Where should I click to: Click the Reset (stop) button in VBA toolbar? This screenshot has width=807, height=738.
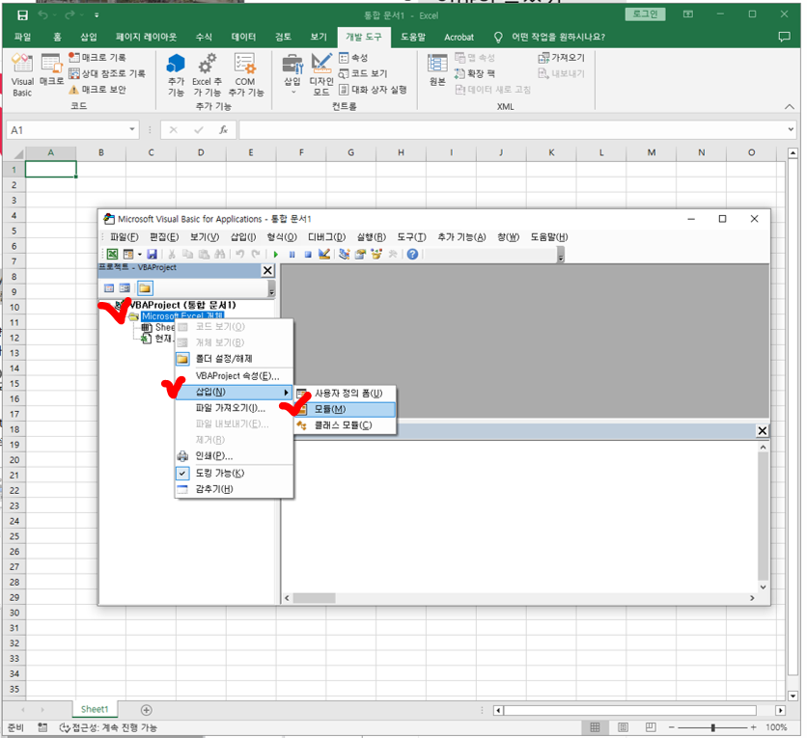308,254
